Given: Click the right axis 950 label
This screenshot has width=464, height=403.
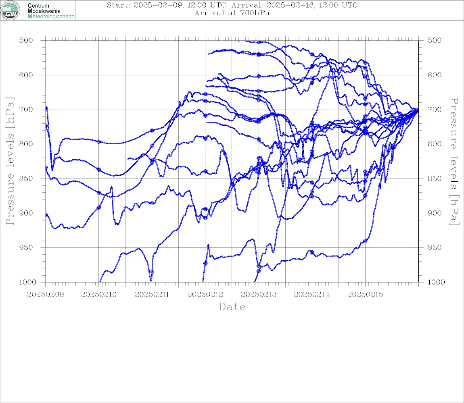Looking at the screenshot, I should [435, 247].
